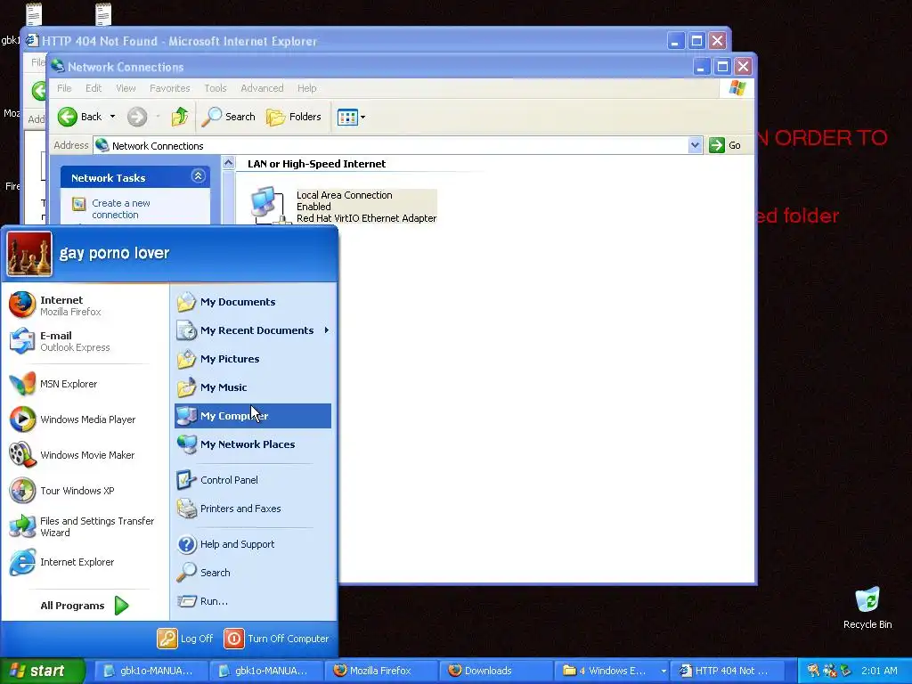912x684 pixels.
Task: Open the View menu
Action: (126, 88)
